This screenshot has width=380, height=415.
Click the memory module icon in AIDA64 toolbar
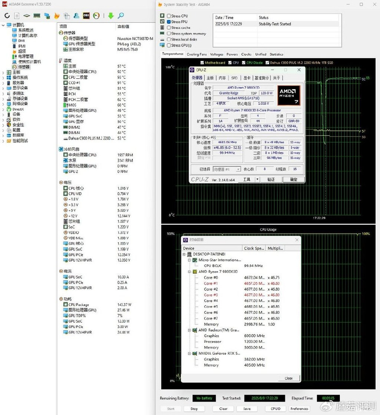click(x=37, y=16)
